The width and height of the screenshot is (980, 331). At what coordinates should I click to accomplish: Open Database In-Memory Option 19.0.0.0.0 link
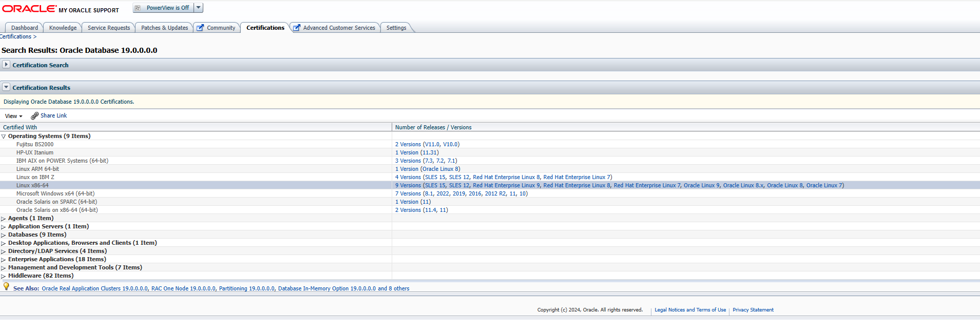(x=327, y=288)
